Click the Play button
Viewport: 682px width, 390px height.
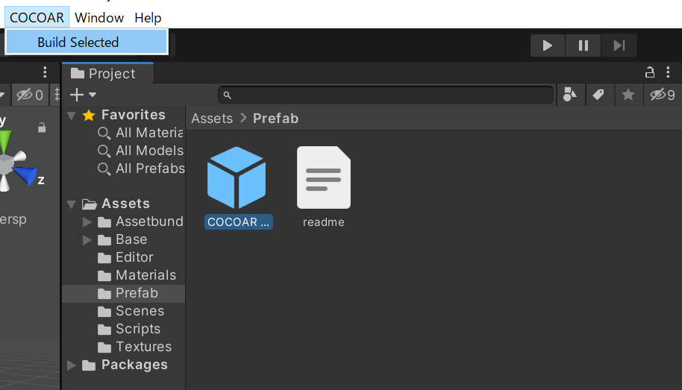(x=548, y=45)
